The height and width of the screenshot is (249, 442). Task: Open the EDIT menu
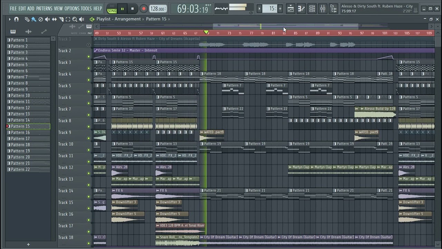[22, 8]
